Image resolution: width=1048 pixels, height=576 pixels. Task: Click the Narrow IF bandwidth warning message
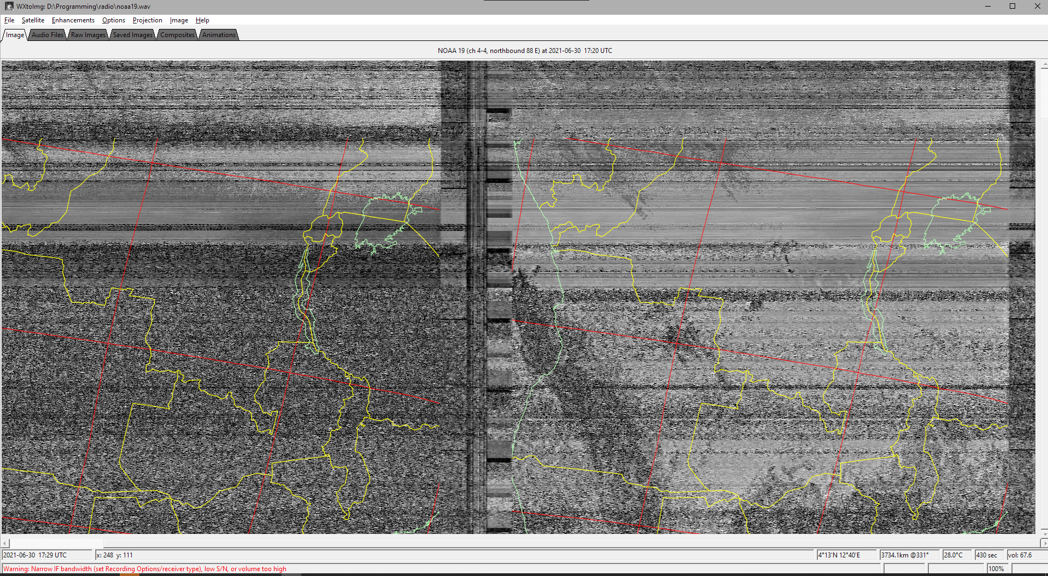point(145,569)
